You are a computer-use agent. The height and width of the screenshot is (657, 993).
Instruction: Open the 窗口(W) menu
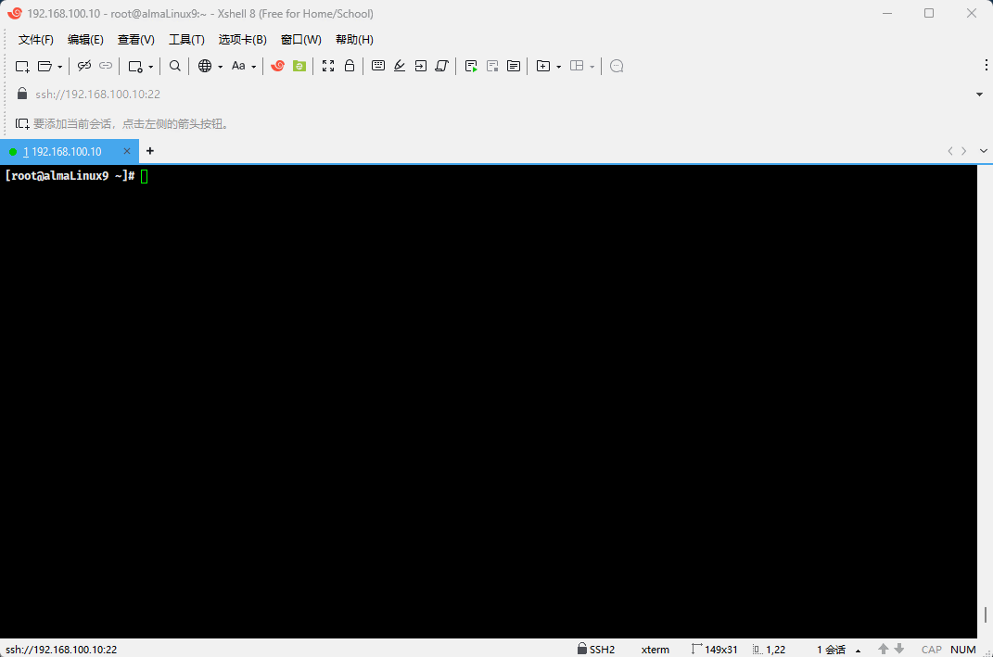[301, 39]
